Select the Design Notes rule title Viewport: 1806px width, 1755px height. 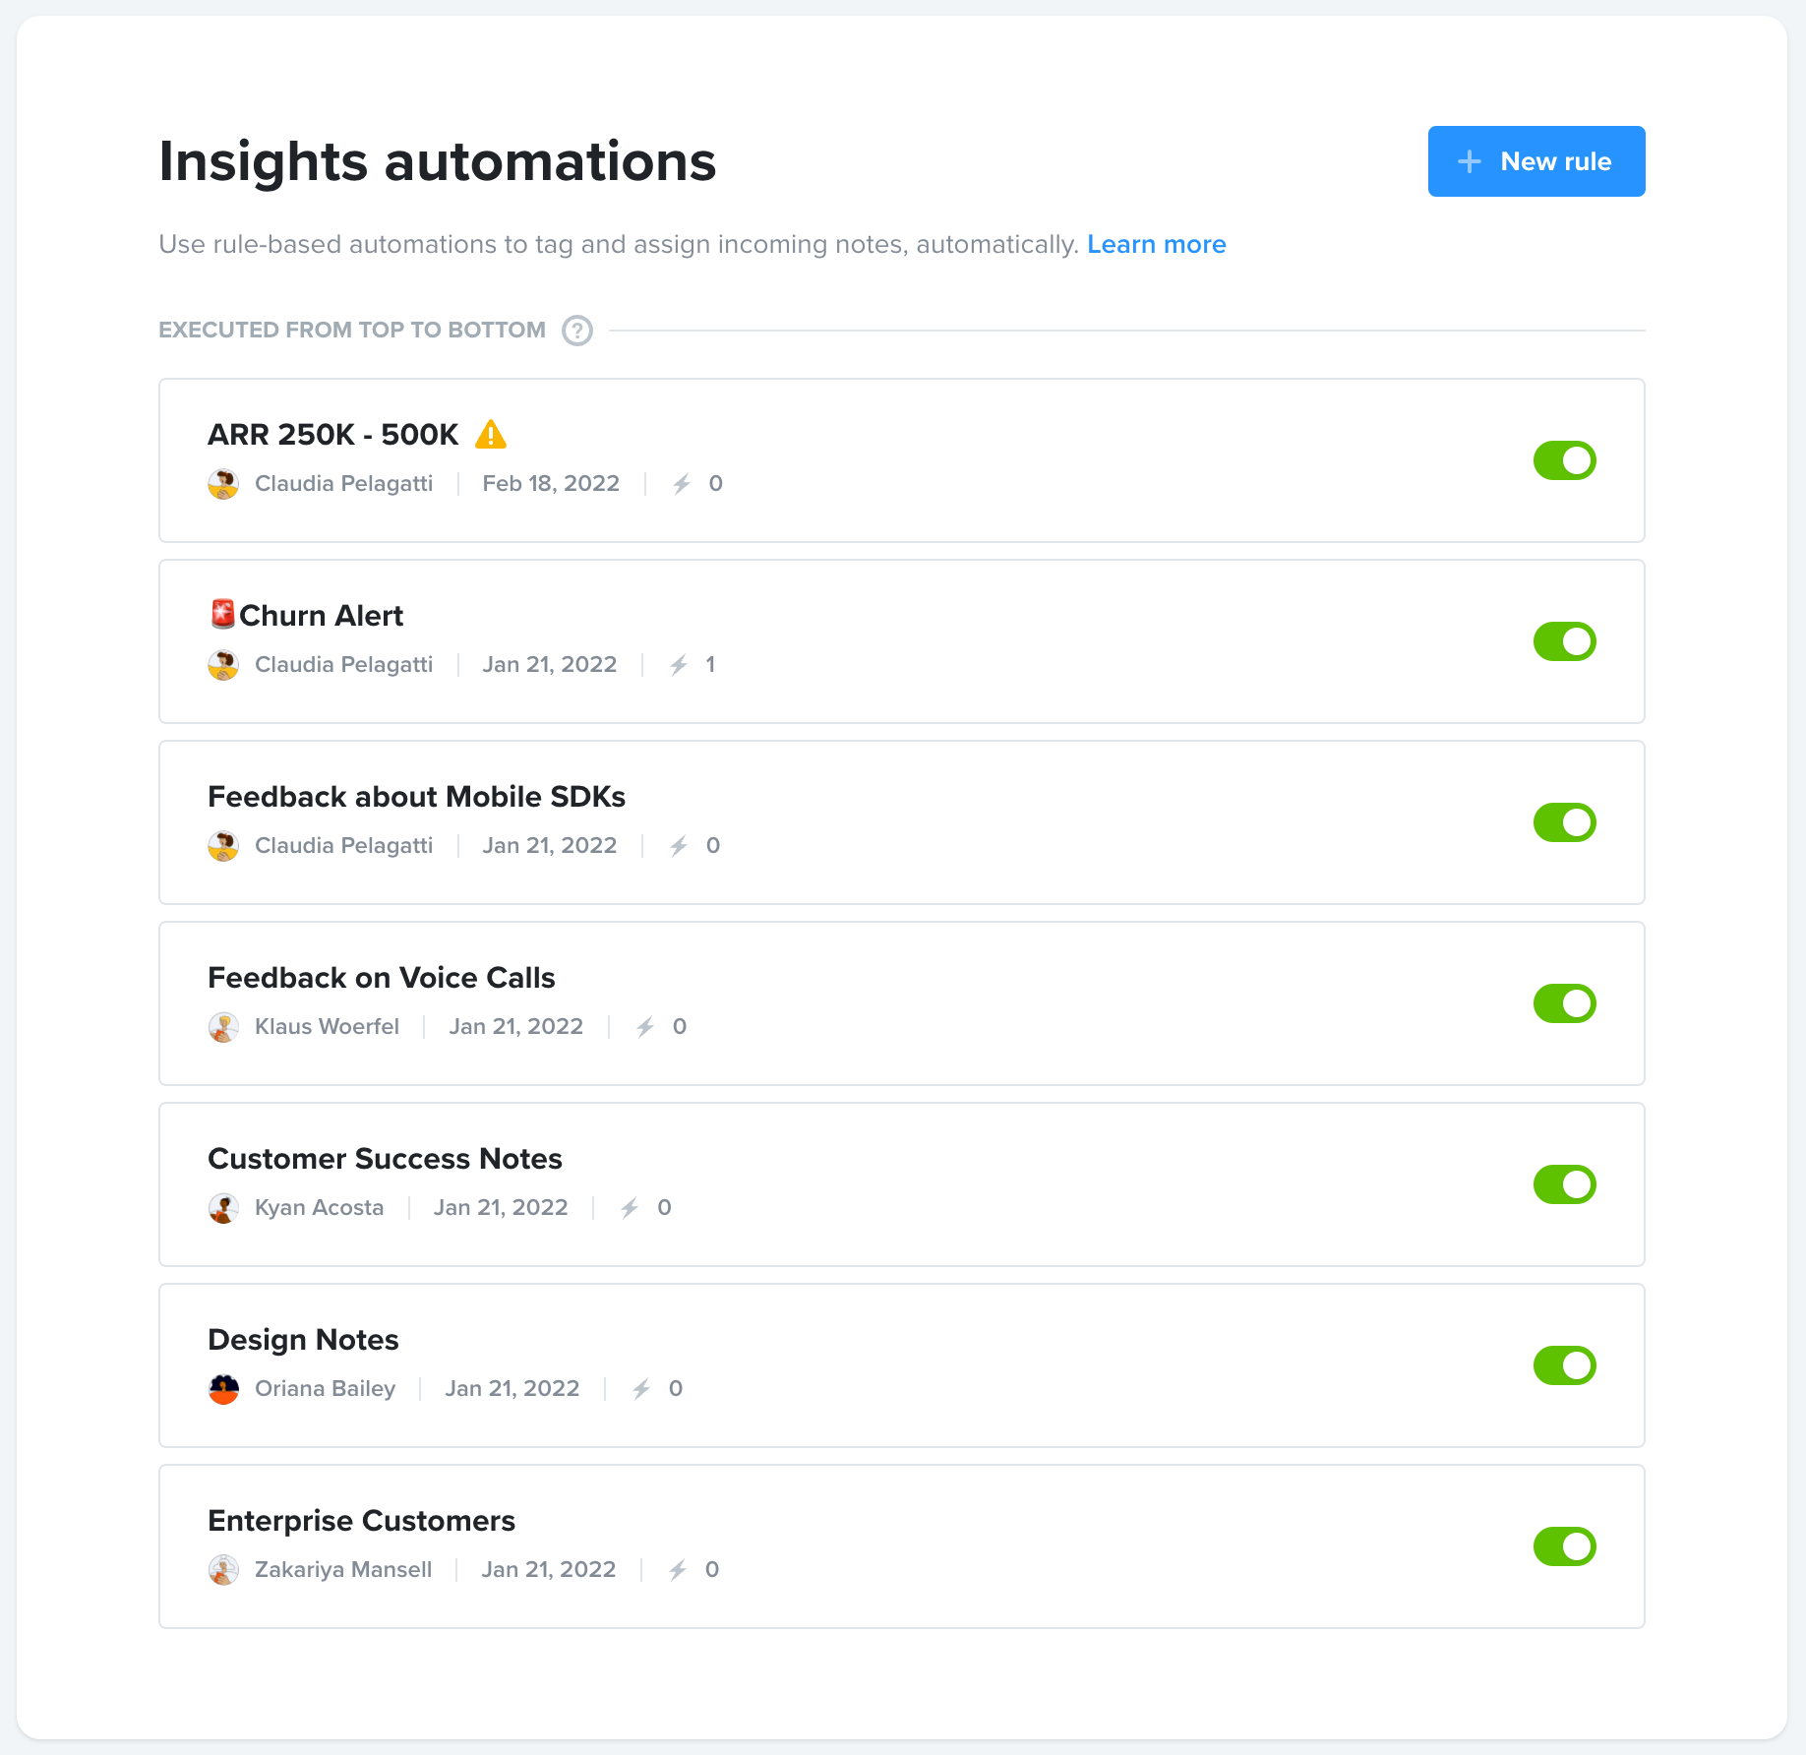[x=303, y=1340]
